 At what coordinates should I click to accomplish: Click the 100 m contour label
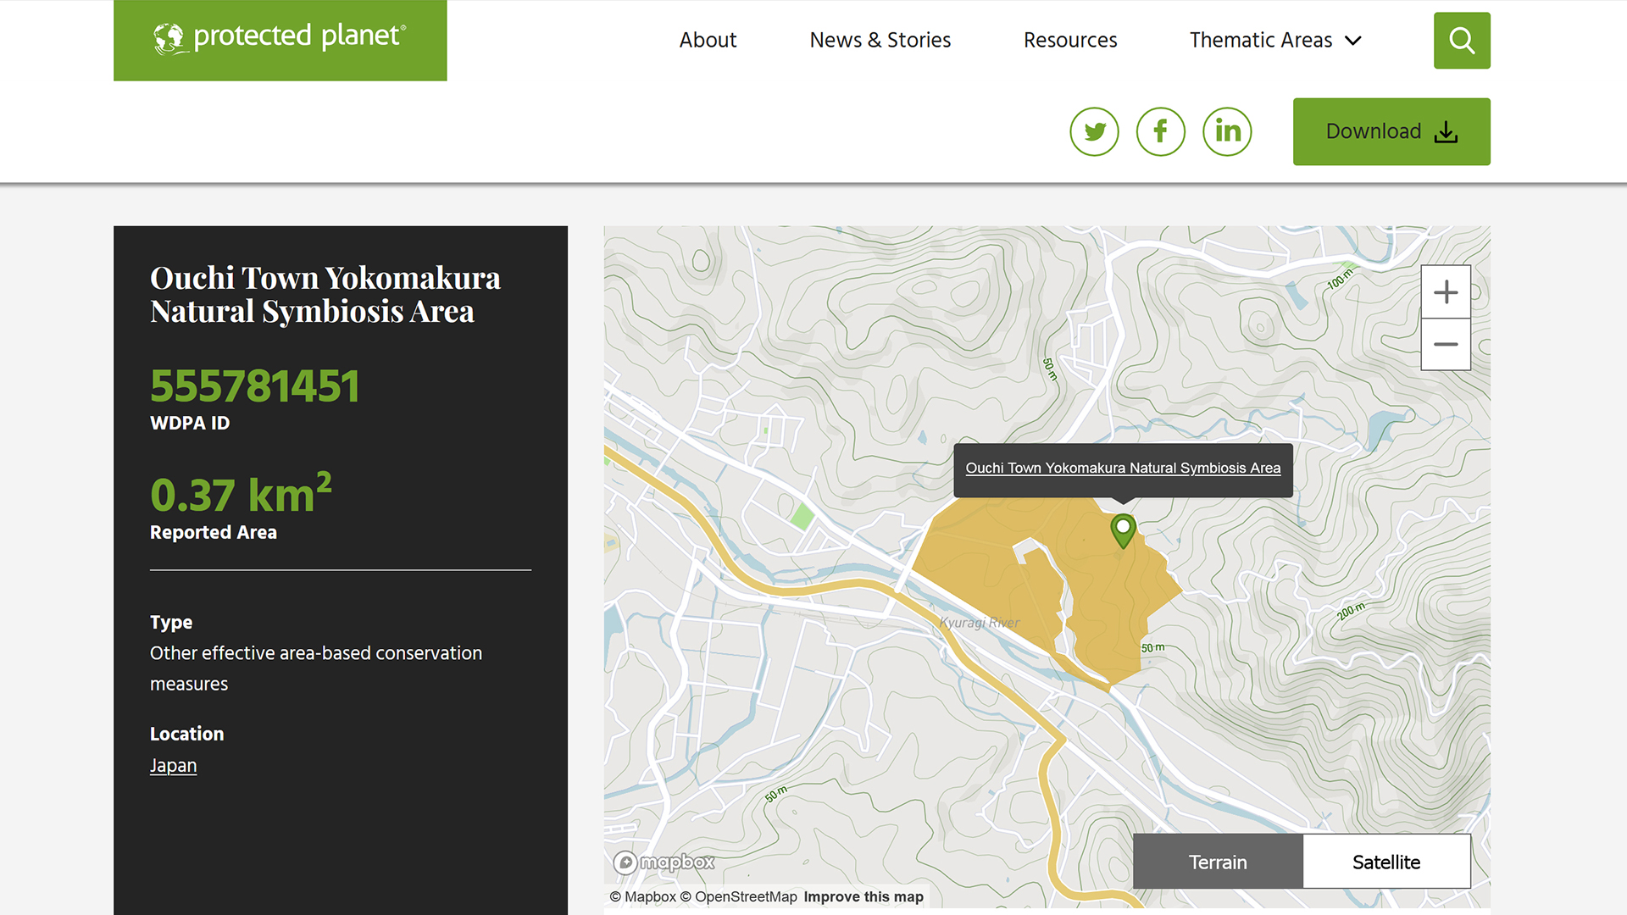tap(1341, 279)
